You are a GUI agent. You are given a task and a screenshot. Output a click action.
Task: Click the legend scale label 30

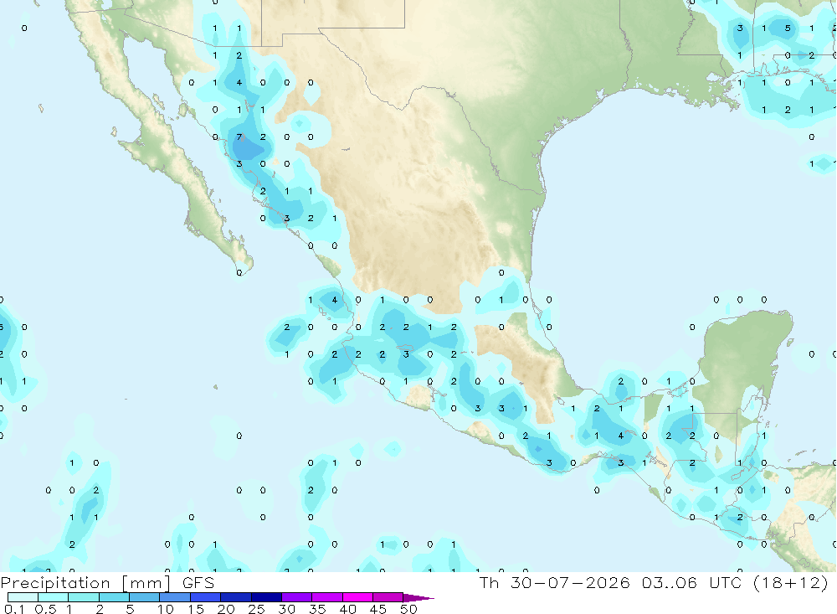coord(287,609)
